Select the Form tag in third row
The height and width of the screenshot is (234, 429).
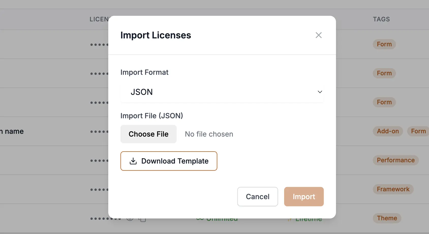coord(384,102)
